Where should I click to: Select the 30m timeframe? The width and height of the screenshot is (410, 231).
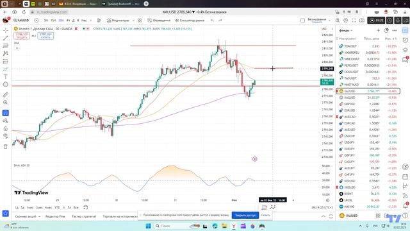61,20
